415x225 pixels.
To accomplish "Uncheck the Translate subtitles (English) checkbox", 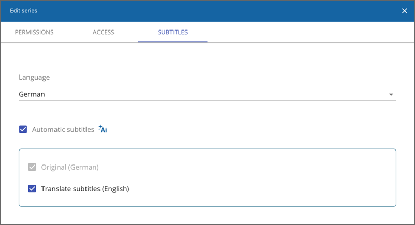I will 32,189.
